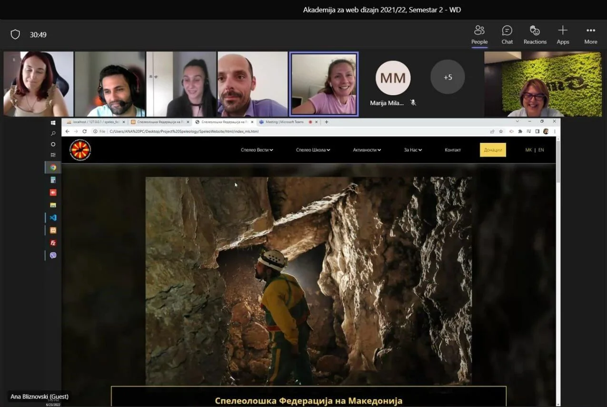The image size is (607, 407).
Task: Open the meeting Chat panel
Action: (507, 35)
